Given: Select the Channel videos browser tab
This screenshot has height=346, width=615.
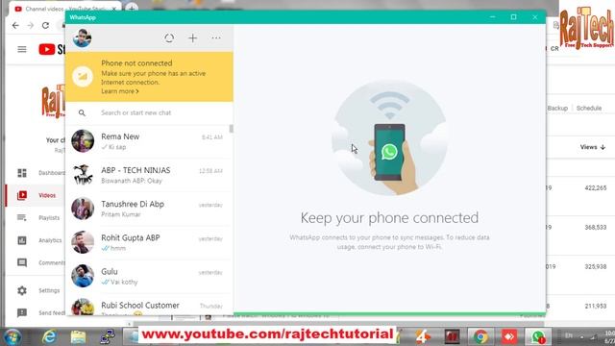Looking at the screenshot, I should pos(64,9).
